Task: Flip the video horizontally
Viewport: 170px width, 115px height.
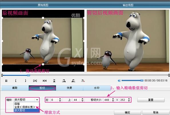Action: [x=45, y=81]
